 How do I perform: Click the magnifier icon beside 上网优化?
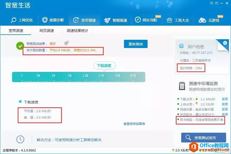14,20
